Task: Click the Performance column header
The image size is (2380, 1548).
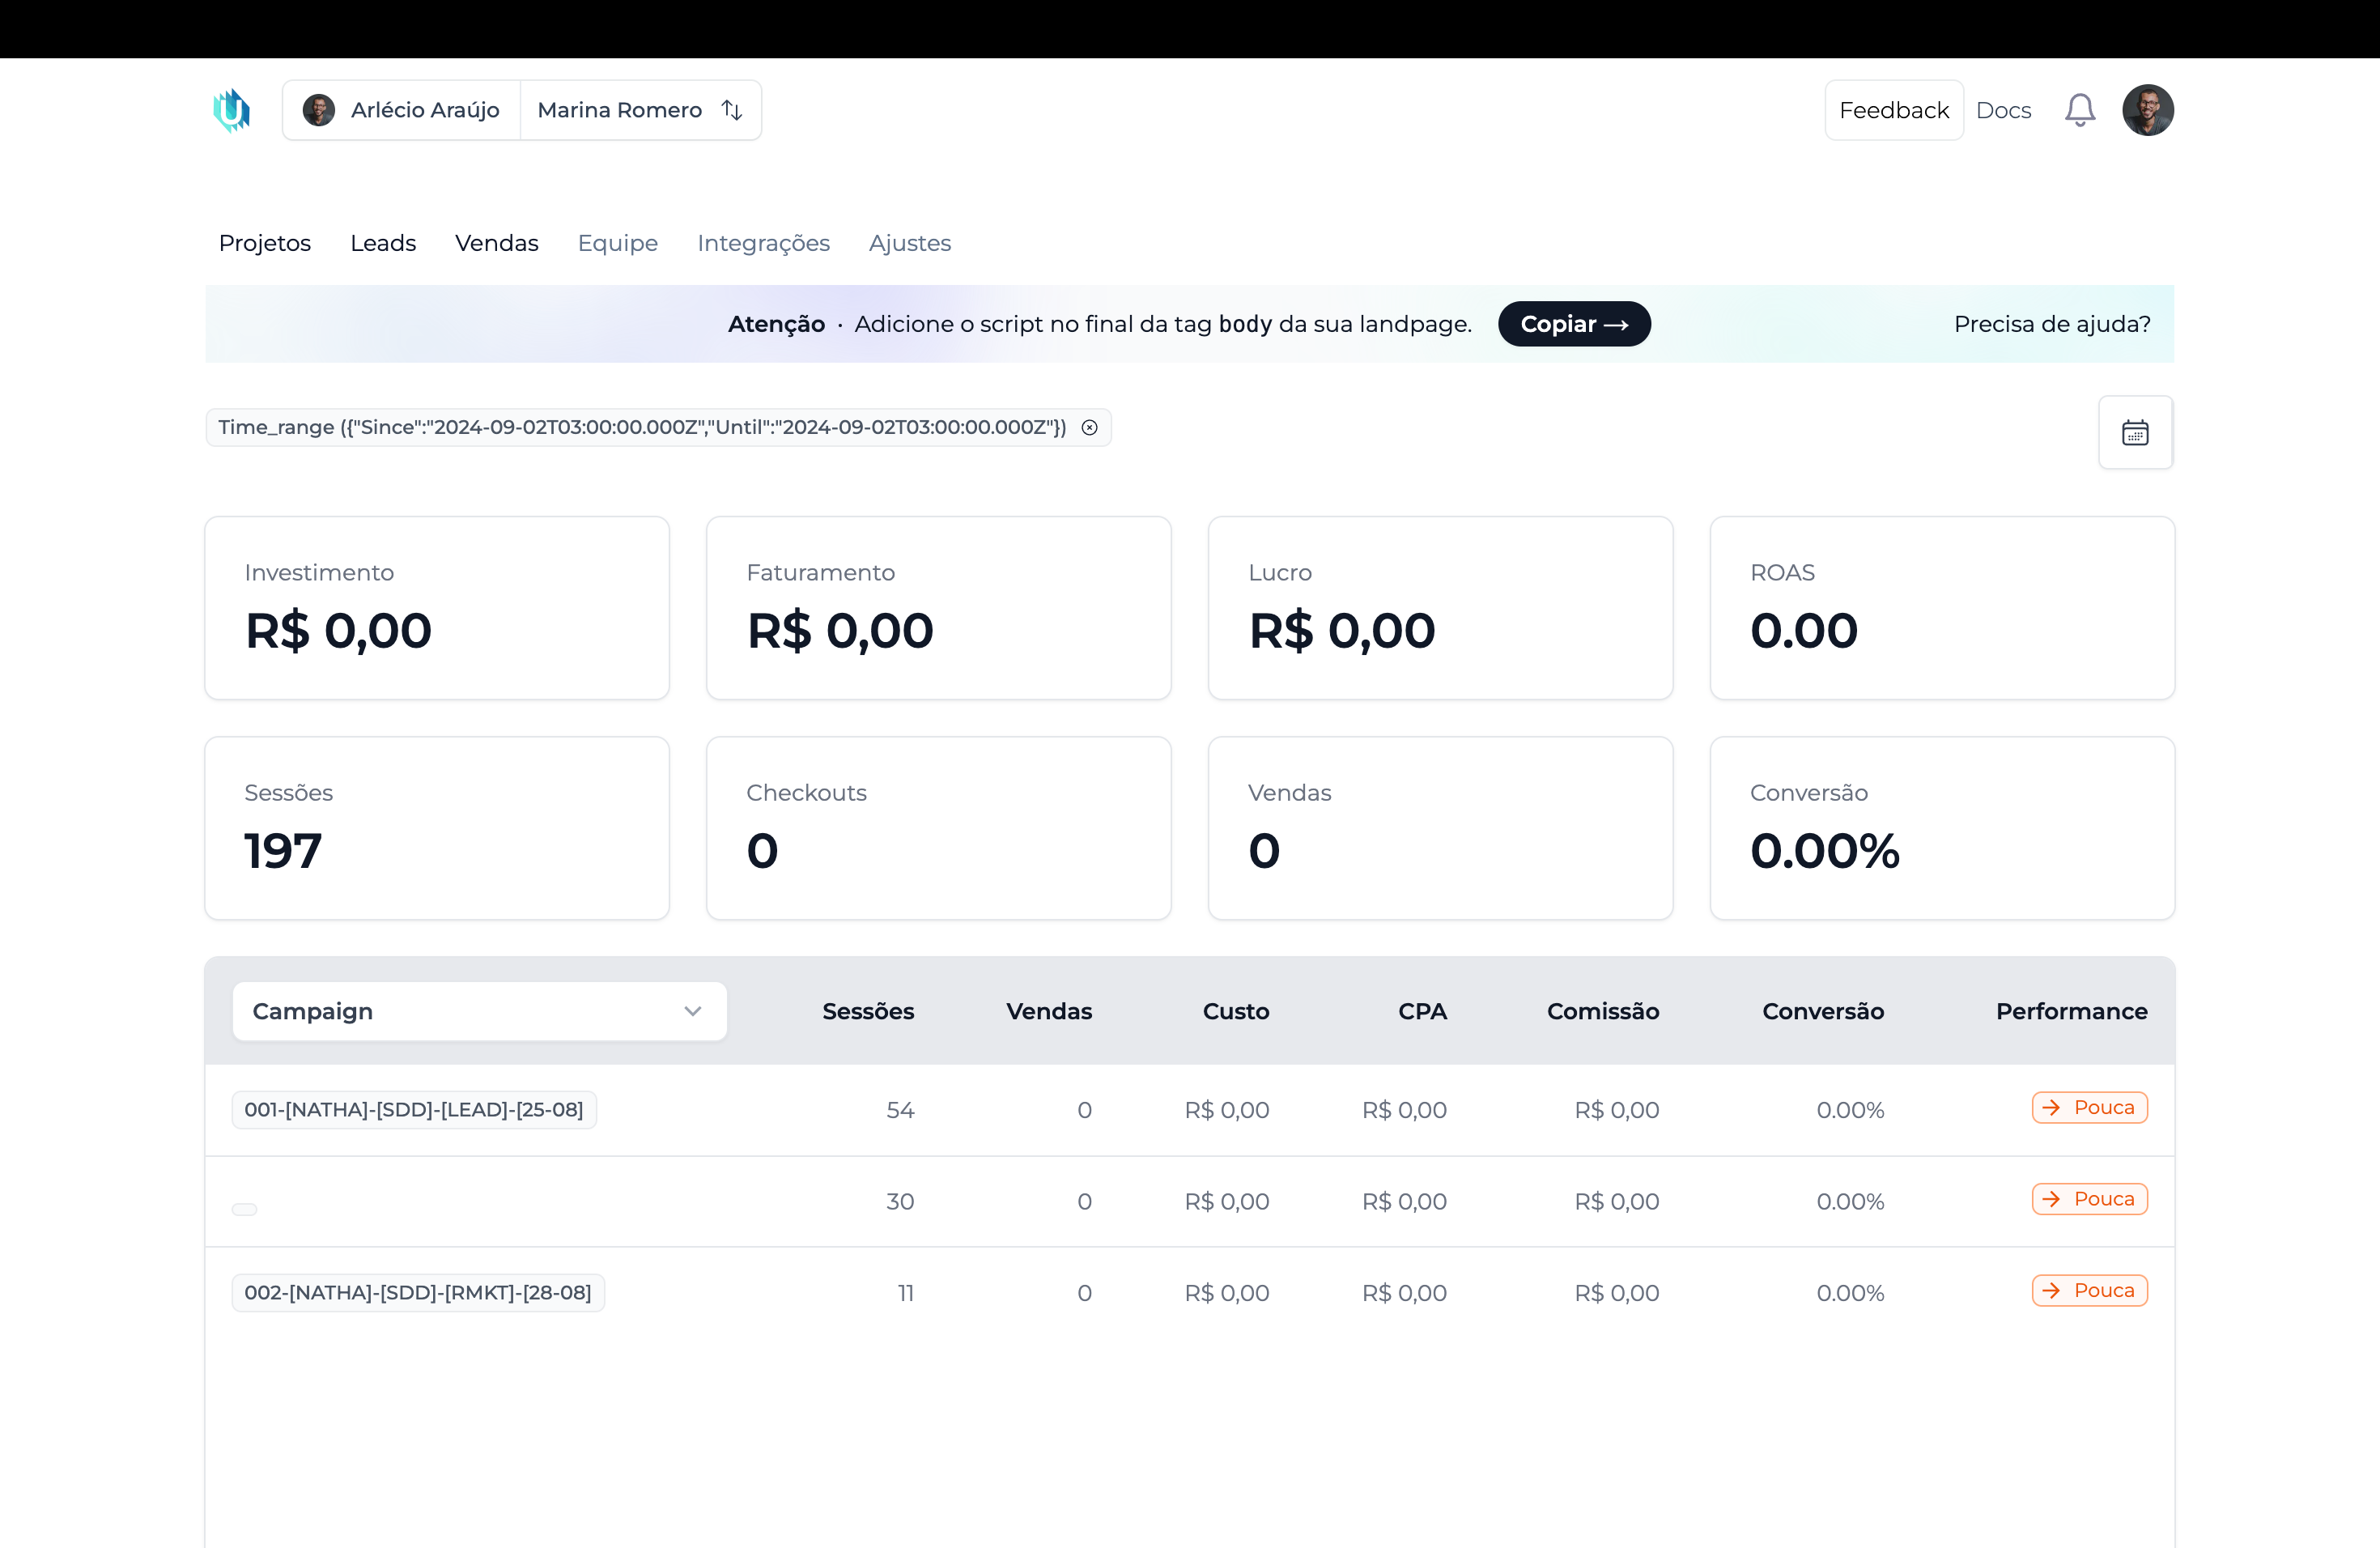Action: pos(2072,1011)
